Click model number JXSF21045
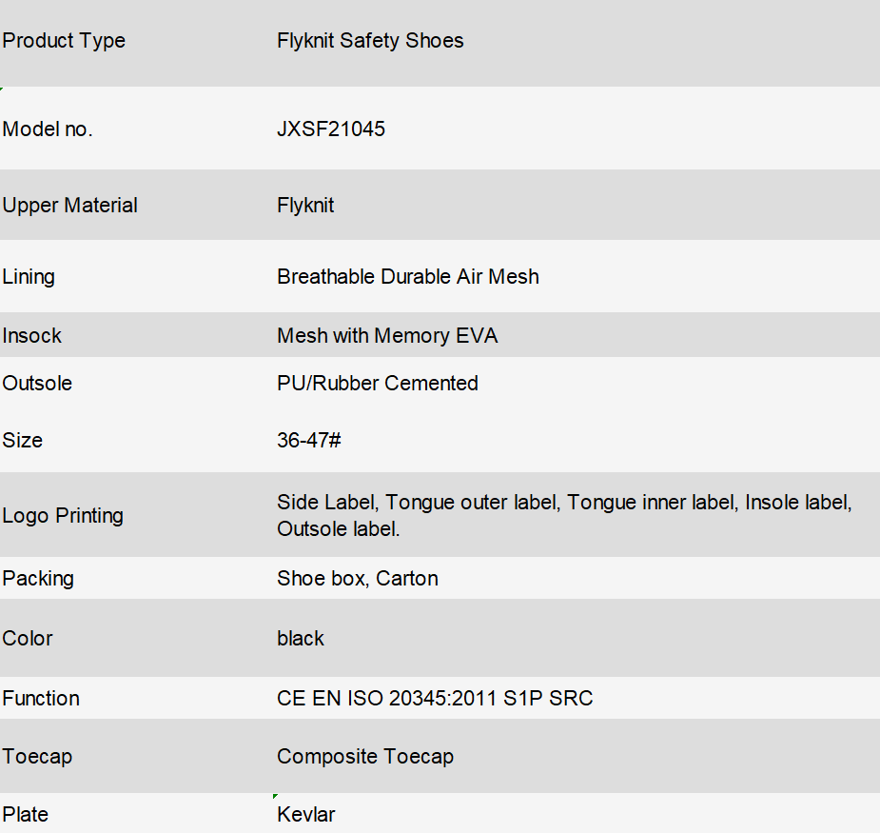880x833 pixels. coord(331,129)
